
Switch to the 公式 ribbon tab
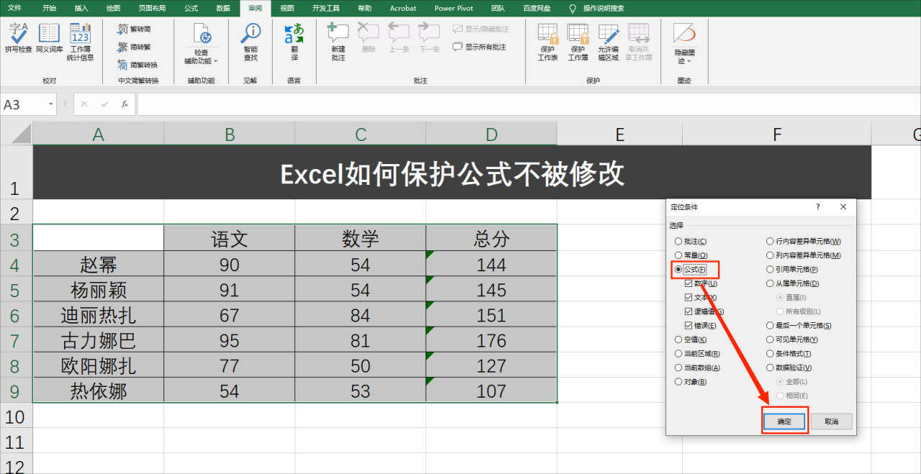(191, 8)
